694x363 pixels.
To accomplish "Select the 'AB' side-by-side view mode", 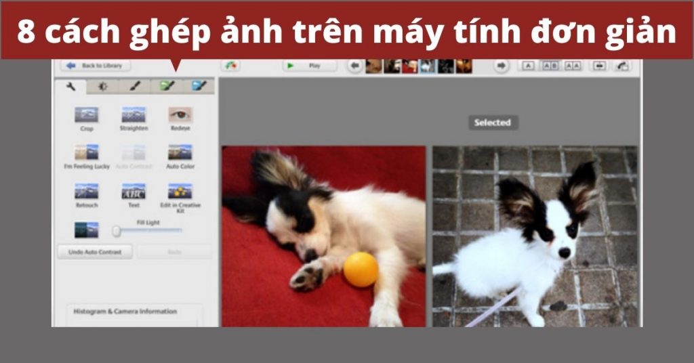I will (x=550, y=66).
